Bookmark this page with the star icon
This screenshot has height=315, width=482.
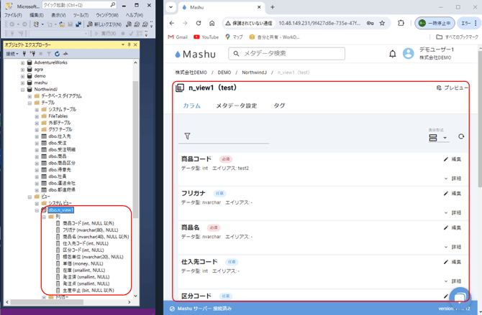[x=382, y=23]
